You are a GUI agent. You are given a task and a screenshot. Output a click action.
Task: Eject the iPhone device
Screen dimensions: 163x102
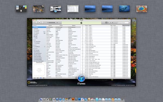(45, 47)
